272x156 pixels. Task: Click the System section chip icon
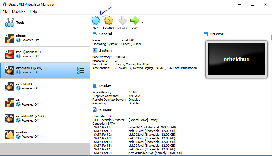click(95, 50)
